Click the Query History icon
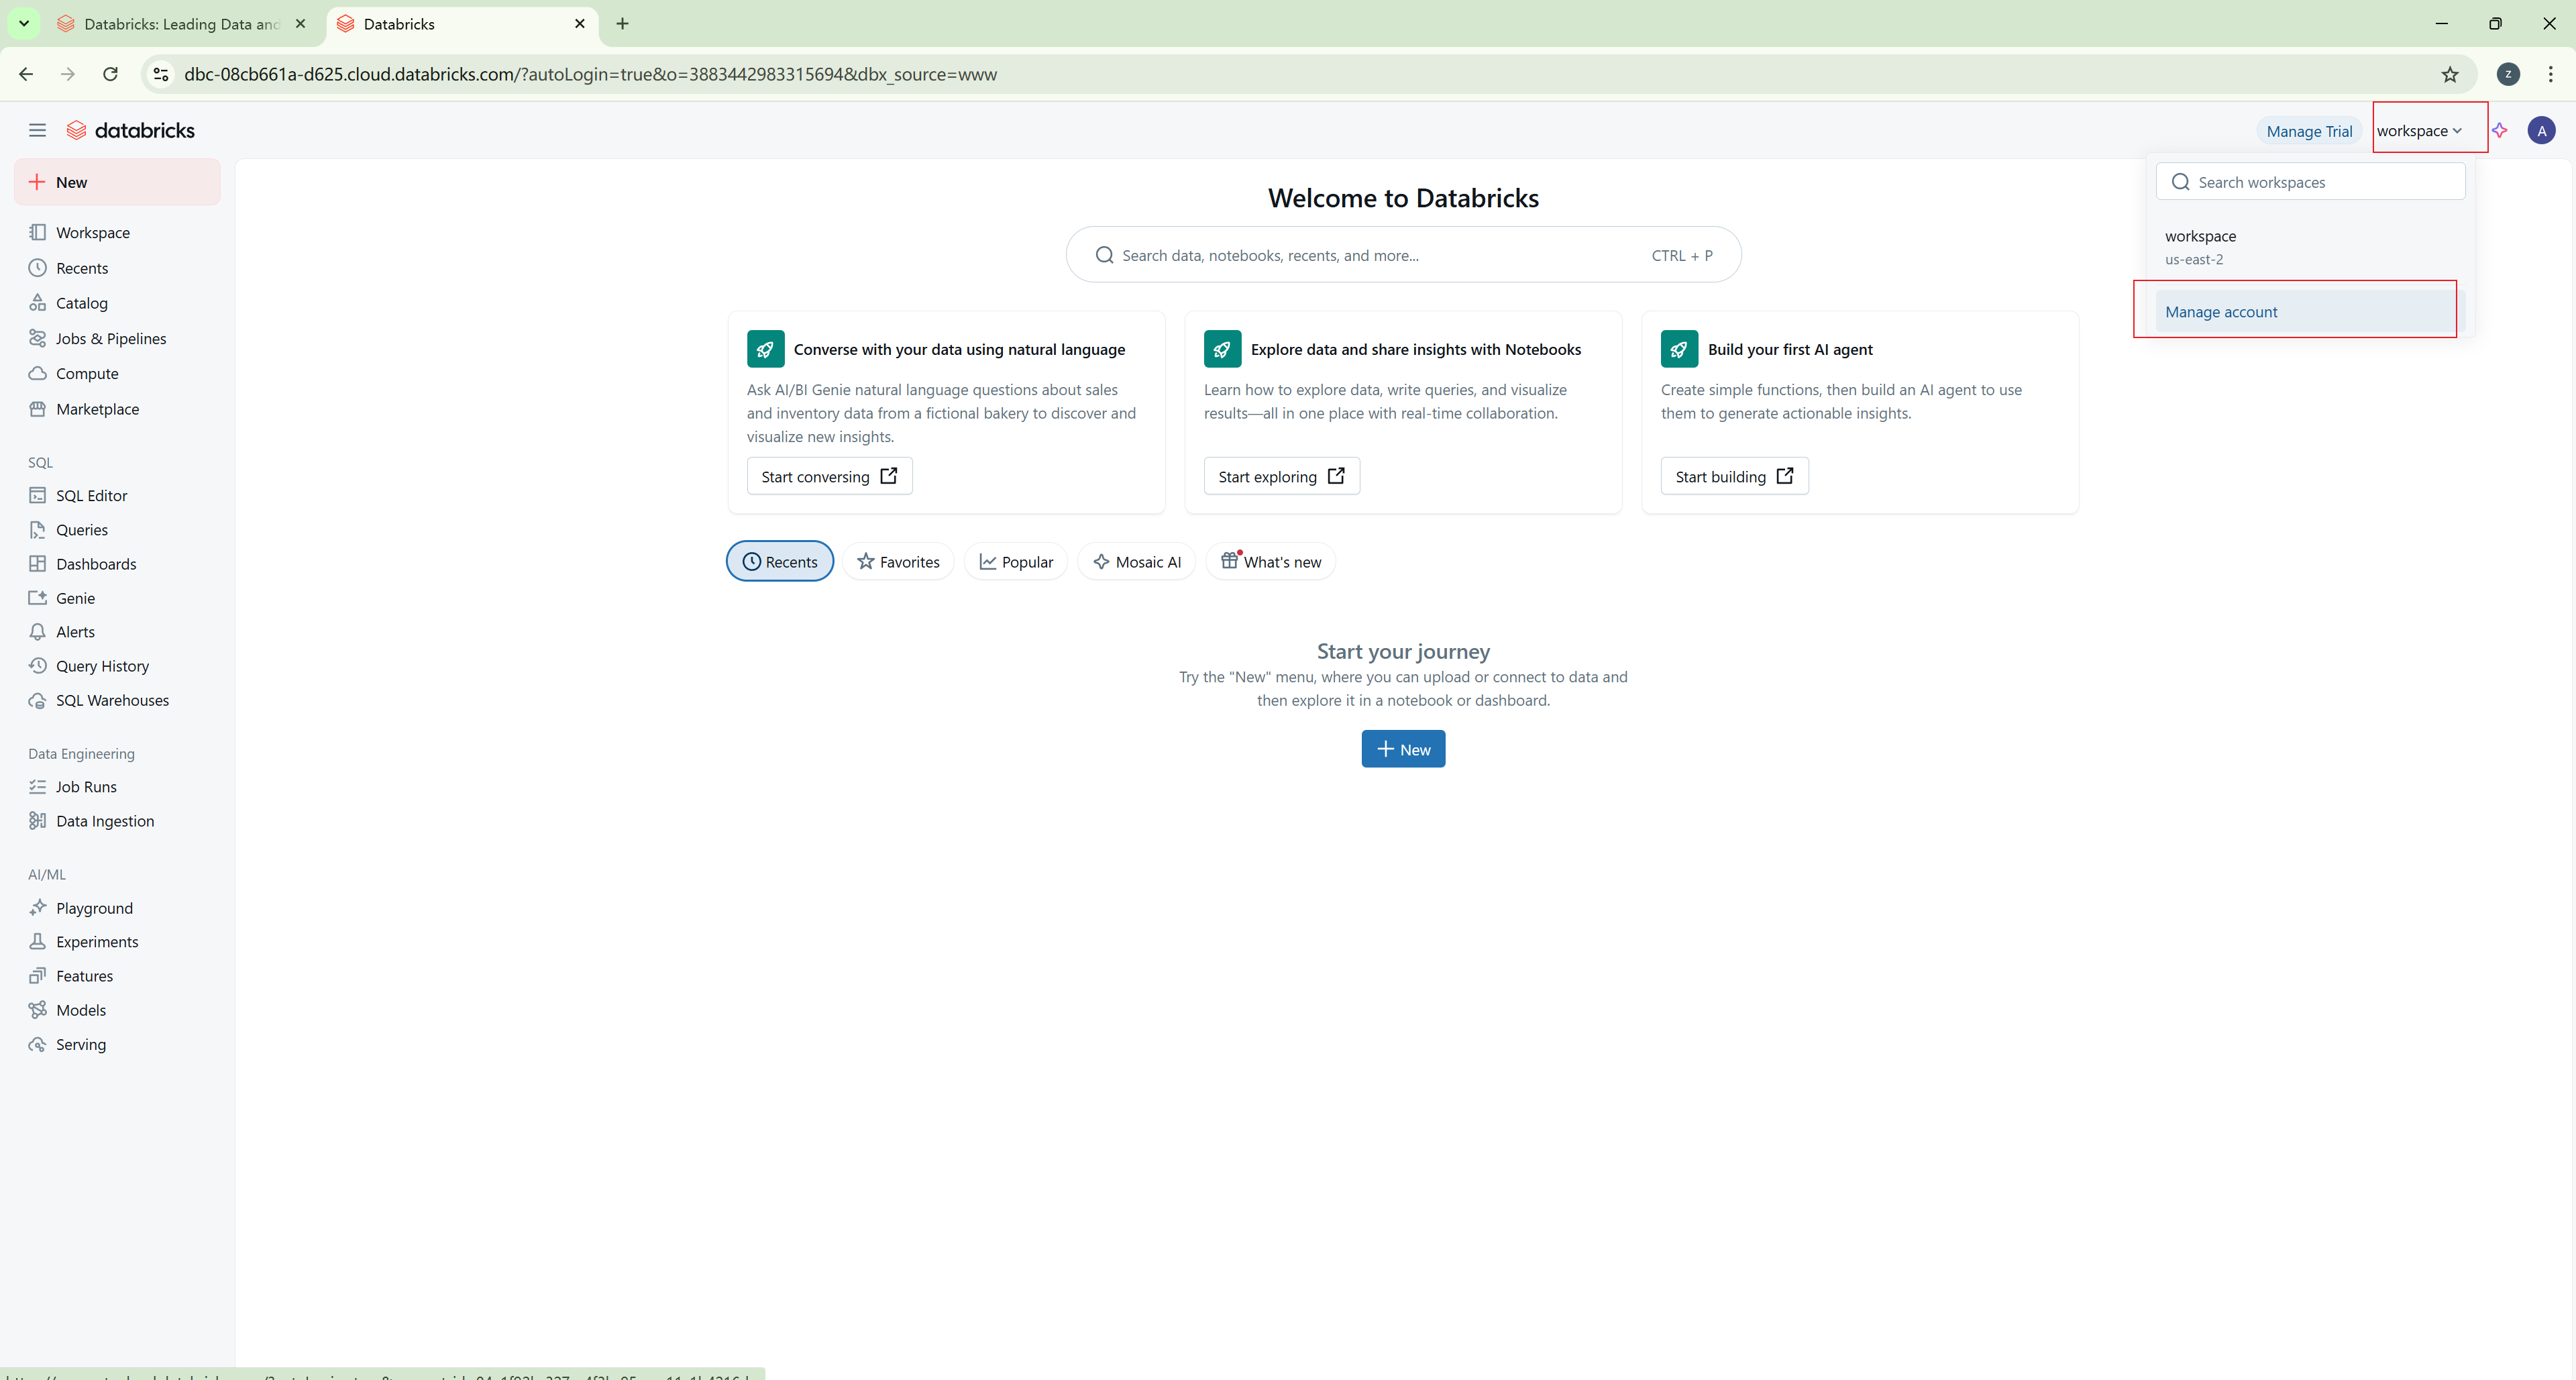 coord(38,666)
